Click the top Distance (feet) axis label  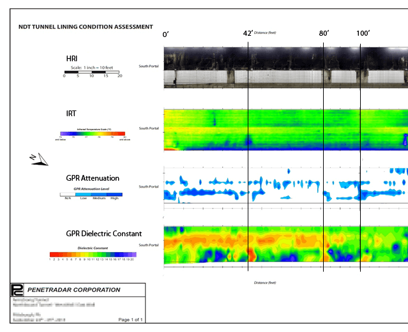click(264, 33)
